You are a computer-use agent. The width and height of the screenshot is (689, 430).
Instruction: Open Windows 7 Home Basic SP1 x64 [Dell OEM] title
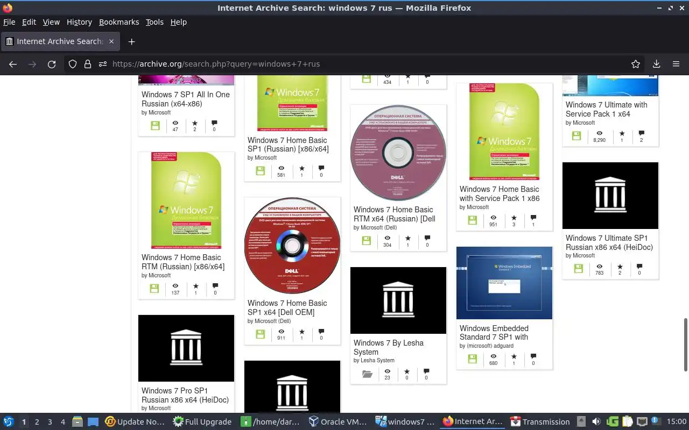287,307
